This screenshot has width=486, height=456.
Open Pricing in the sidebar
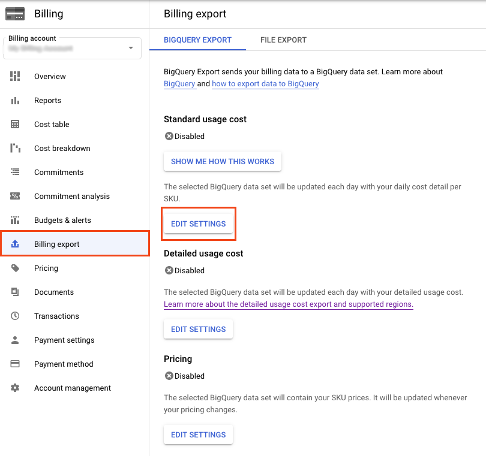tap(74, 268)
